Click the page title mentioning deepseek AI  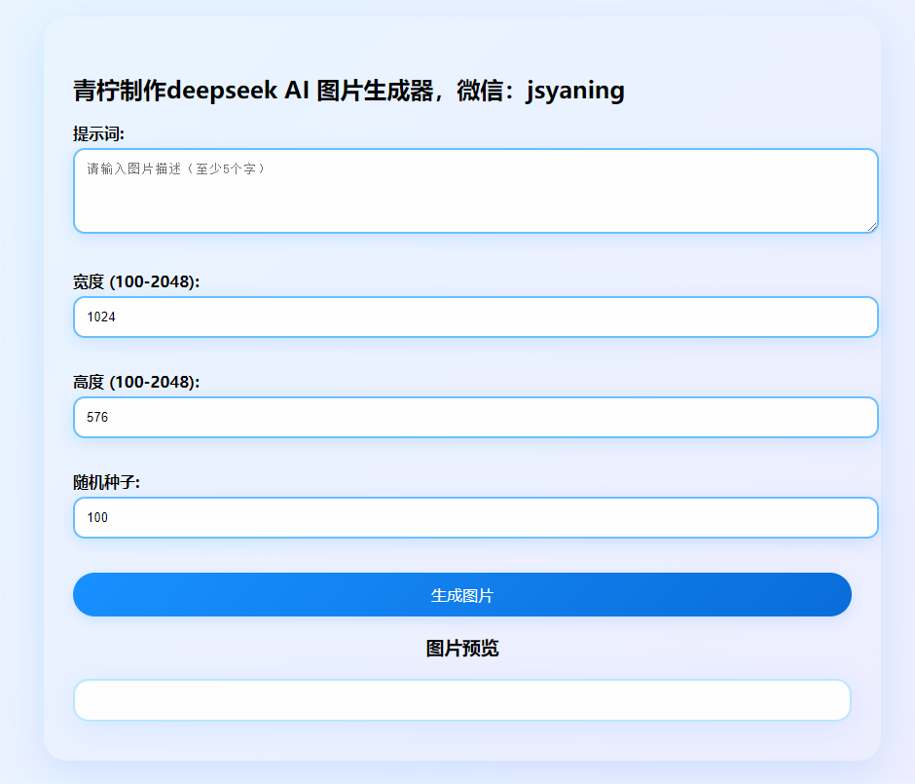click(x=348, y=91)
